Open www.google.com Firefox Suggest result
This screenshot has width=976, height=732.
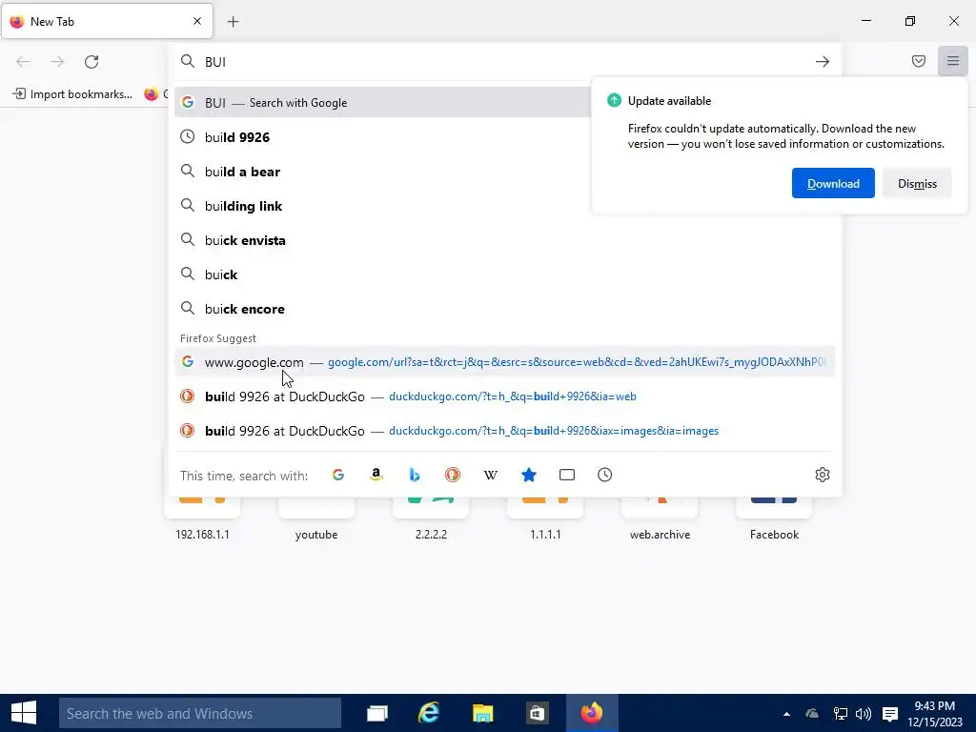pyautogui.click(x=505, y=361)
